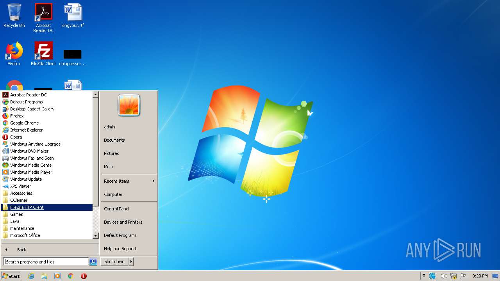This screenshot has height=281, width=500.
Task: Open Music from the Start menu
Action: pos(129,167)
